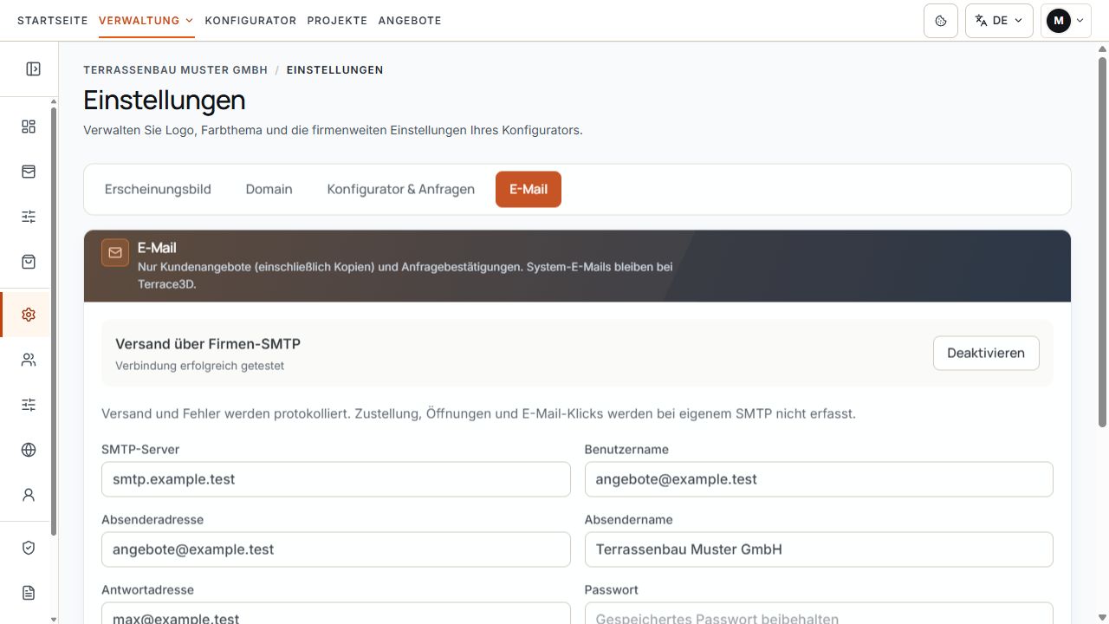Focus the Absendername input field
The width and height of the screenshot is (1109, 624).
point(819,549)
